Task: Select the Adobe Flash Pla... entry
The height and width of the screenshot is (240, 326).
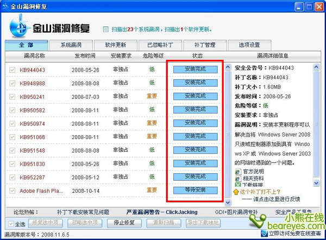Action: click(x=41, y=191)
